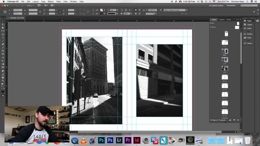Click the reference point locator grid

(x=5, y=12)
